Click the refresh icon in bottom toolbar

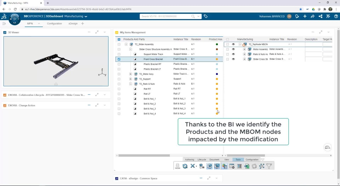[x=185, y=166]
